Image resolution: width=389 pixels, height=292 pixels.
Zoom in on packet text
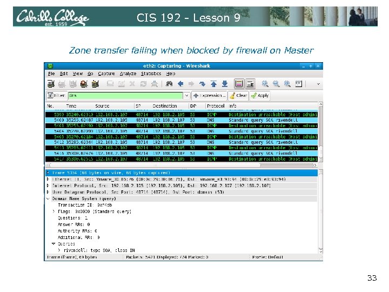(x=265, y=84)
